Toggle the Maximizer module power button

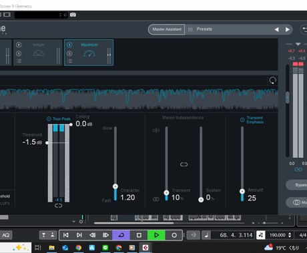[69, 45]
